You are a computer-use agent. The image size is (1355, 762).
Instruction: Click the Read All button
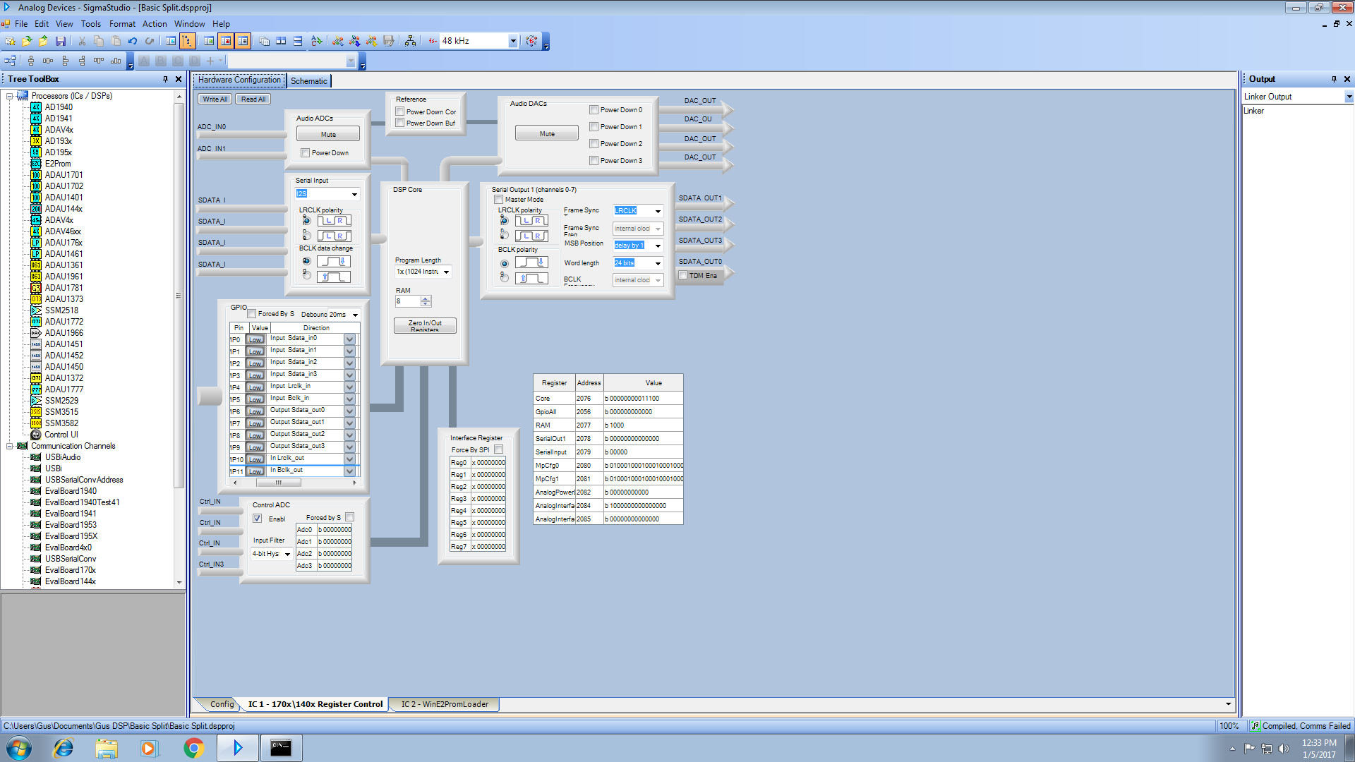(x=253, y=99)
